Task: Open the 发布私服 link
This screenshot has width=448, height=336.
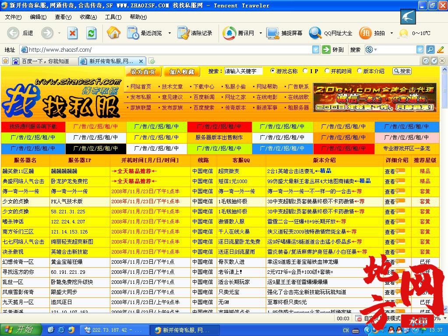Action: pyautogui.click(x=141, y=97)
